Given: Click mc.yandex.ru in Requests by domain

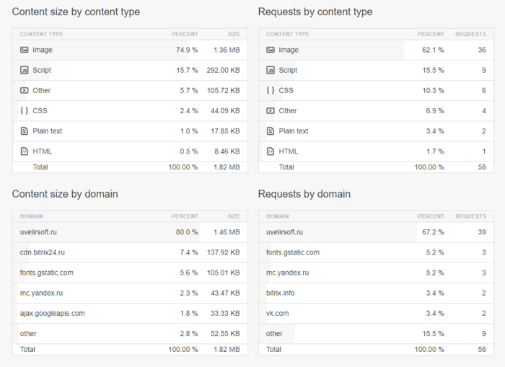Looking at the screenshot, I should [287, 273].
